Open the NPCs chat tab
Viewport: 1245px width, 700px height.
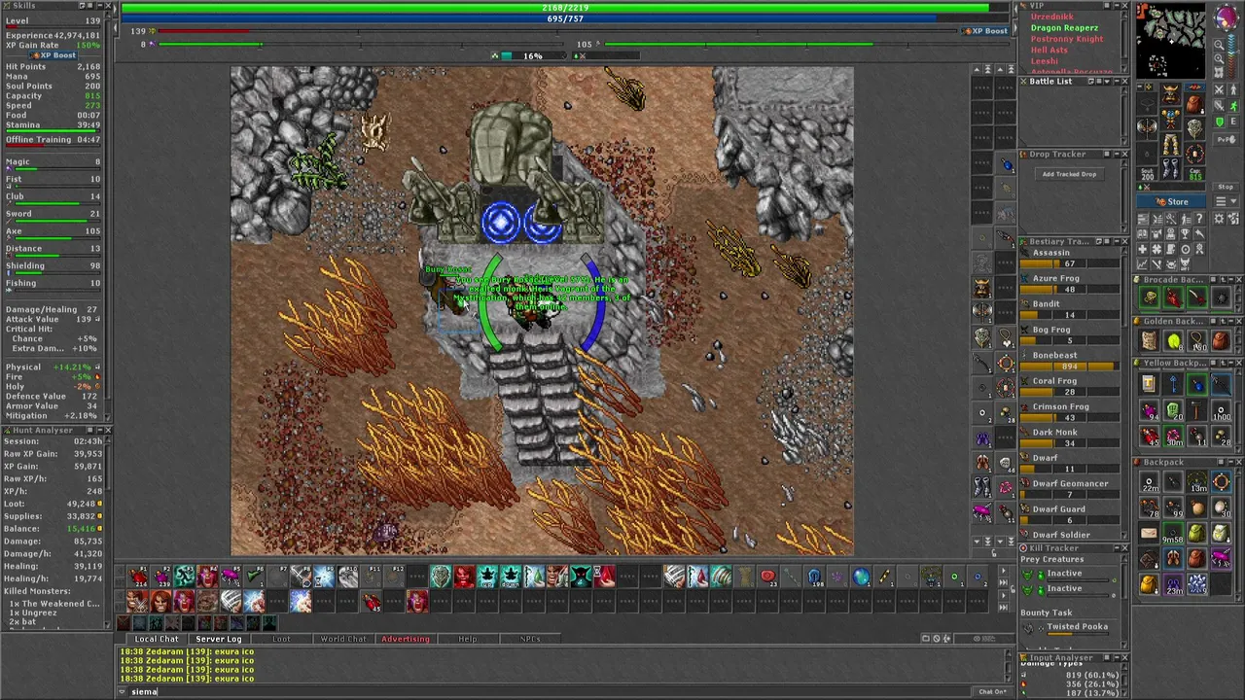(530, 639)
